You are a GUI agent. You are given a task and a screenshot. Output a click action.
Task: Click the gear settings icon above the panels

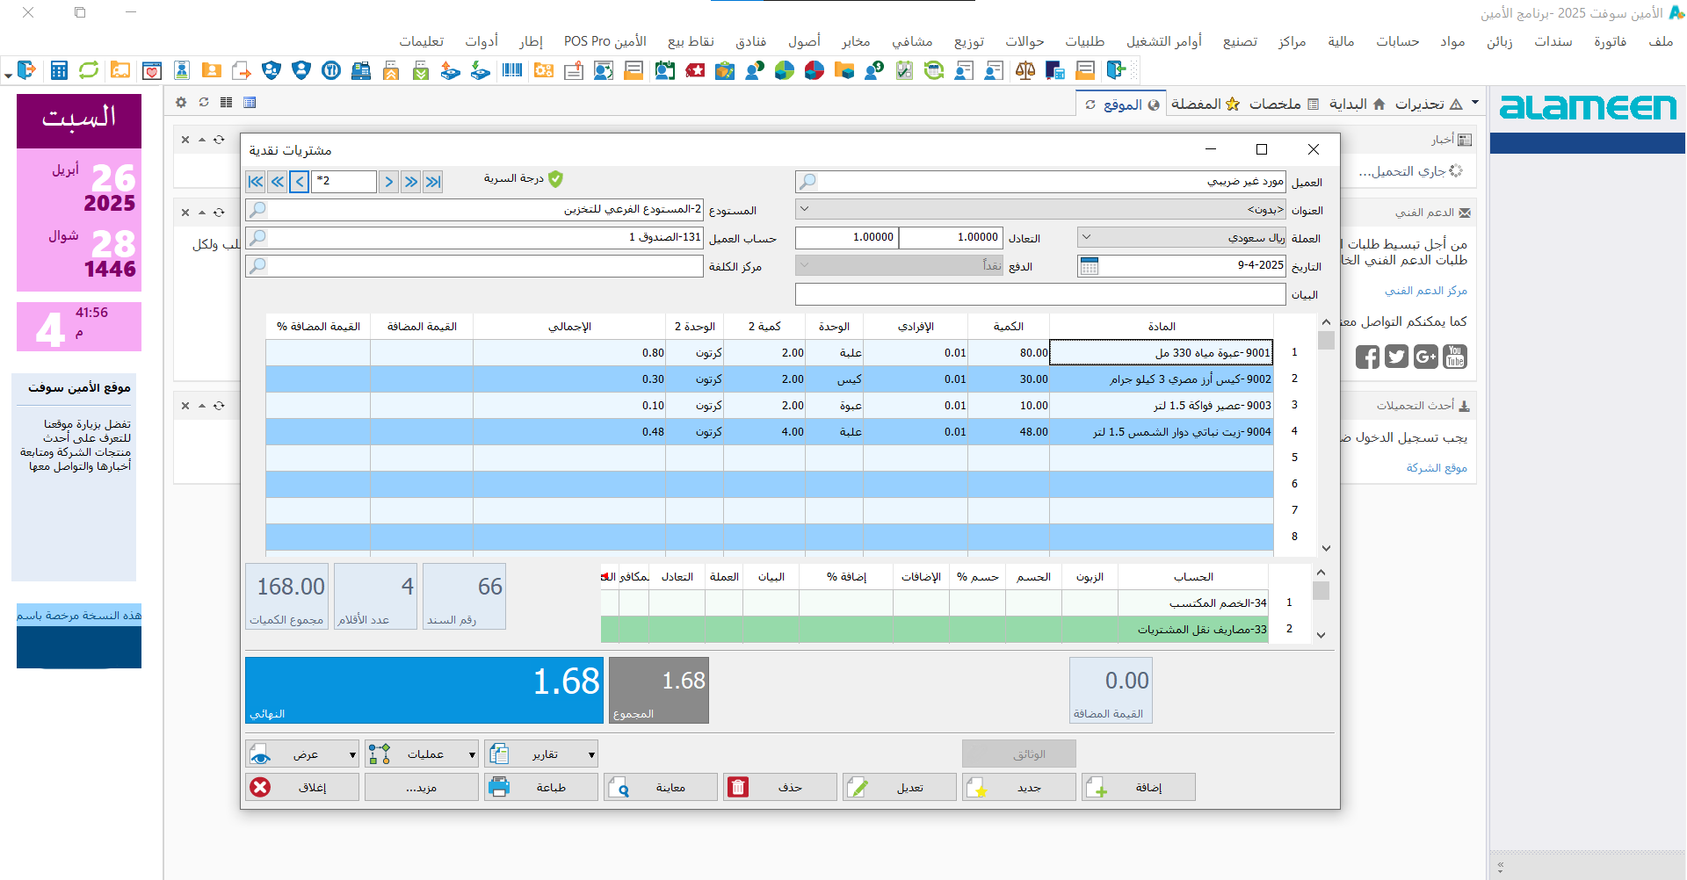click(x=181, y=103)
